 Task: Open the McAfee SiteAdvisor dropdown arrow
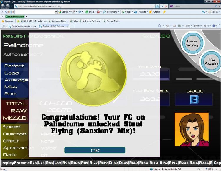point(26,16)
